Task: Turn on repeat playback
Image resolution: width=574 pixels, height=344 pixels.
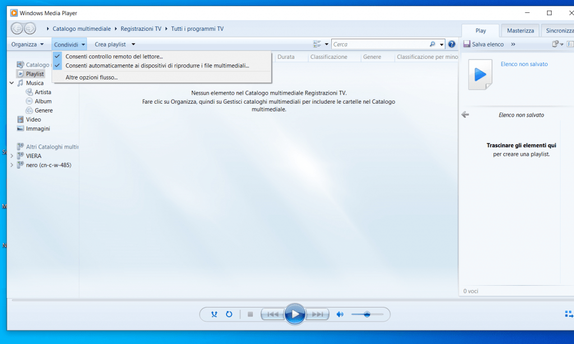Action: [229, 314]
